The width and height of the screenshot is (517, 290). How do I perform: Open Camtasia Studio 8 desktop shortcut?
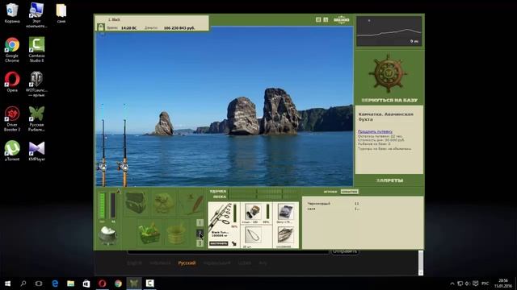pyautogui.click(x=36, y=50)
